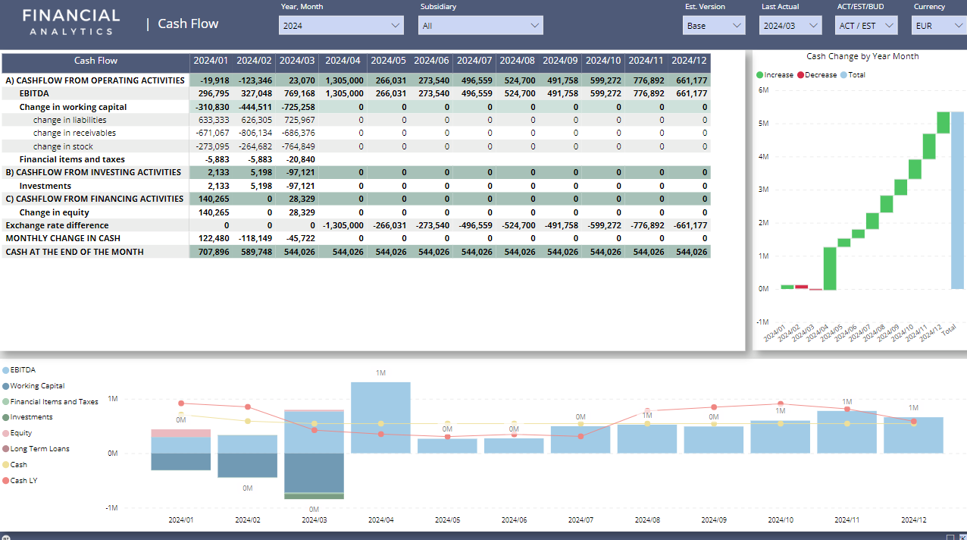Image resolution: width=967 pixels, height=540 pixels.
Task: Open the Currency dropdown showing EUR
Action: [937, 26]
